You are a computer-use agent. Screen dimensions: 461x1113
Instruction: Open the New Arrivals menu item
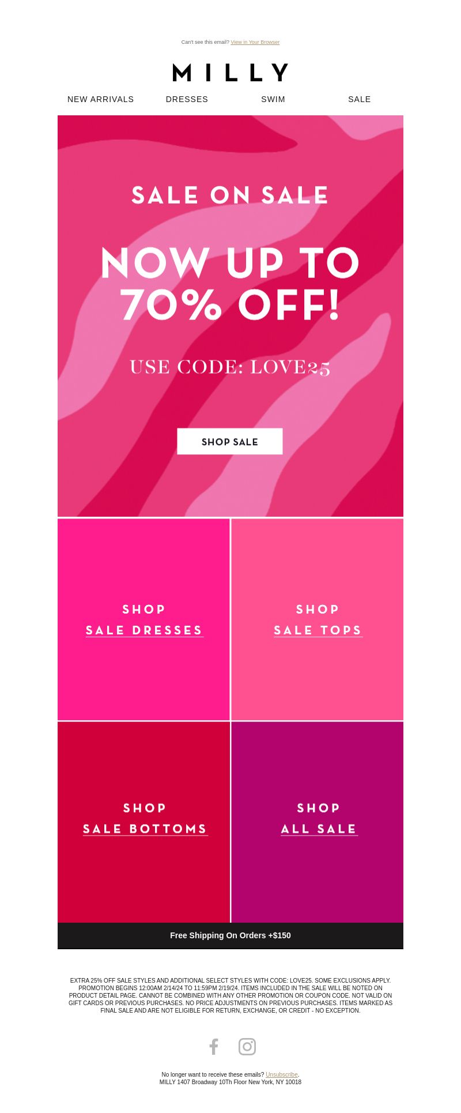tap(101, 99)
